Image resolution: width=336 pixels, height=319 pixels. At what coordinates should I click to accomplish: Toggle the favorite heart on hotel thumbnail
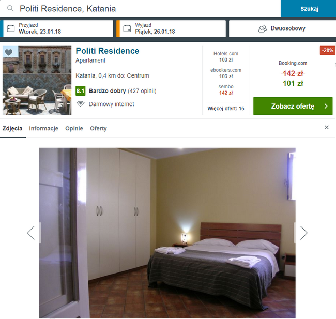pyautogui.click(x=9, y=52)
